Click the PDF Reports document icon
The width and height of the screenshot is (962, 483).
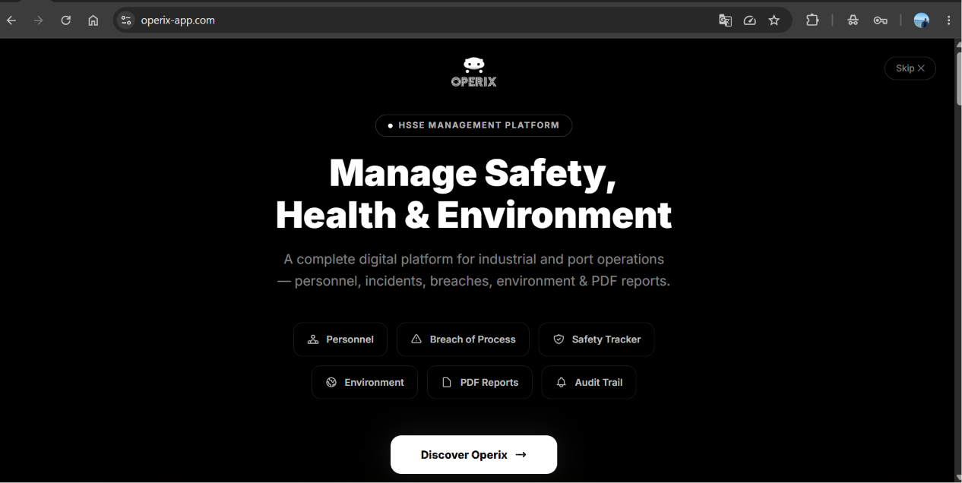(447, 382)
